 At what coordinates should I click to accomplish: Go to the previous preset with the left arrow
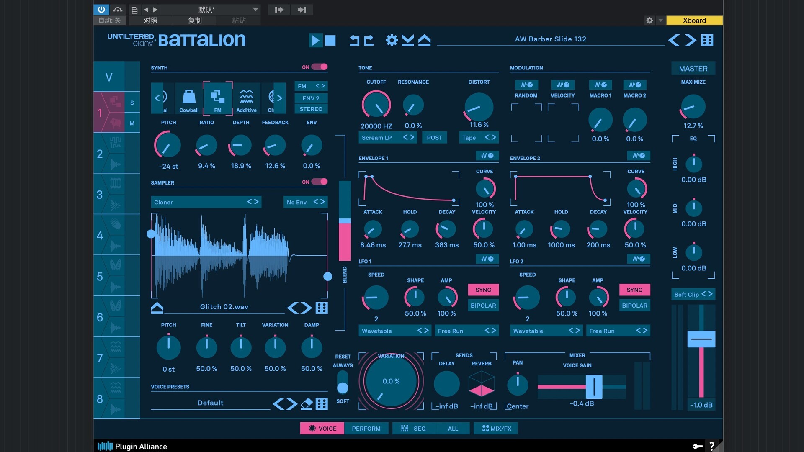pyautogui.click(x=674, y=40)
